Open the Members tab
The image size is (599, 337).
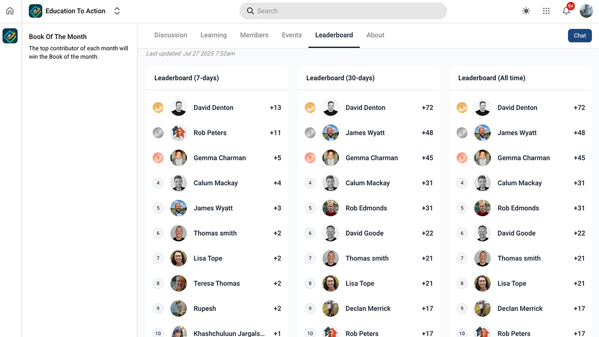(x=254, y=35)
